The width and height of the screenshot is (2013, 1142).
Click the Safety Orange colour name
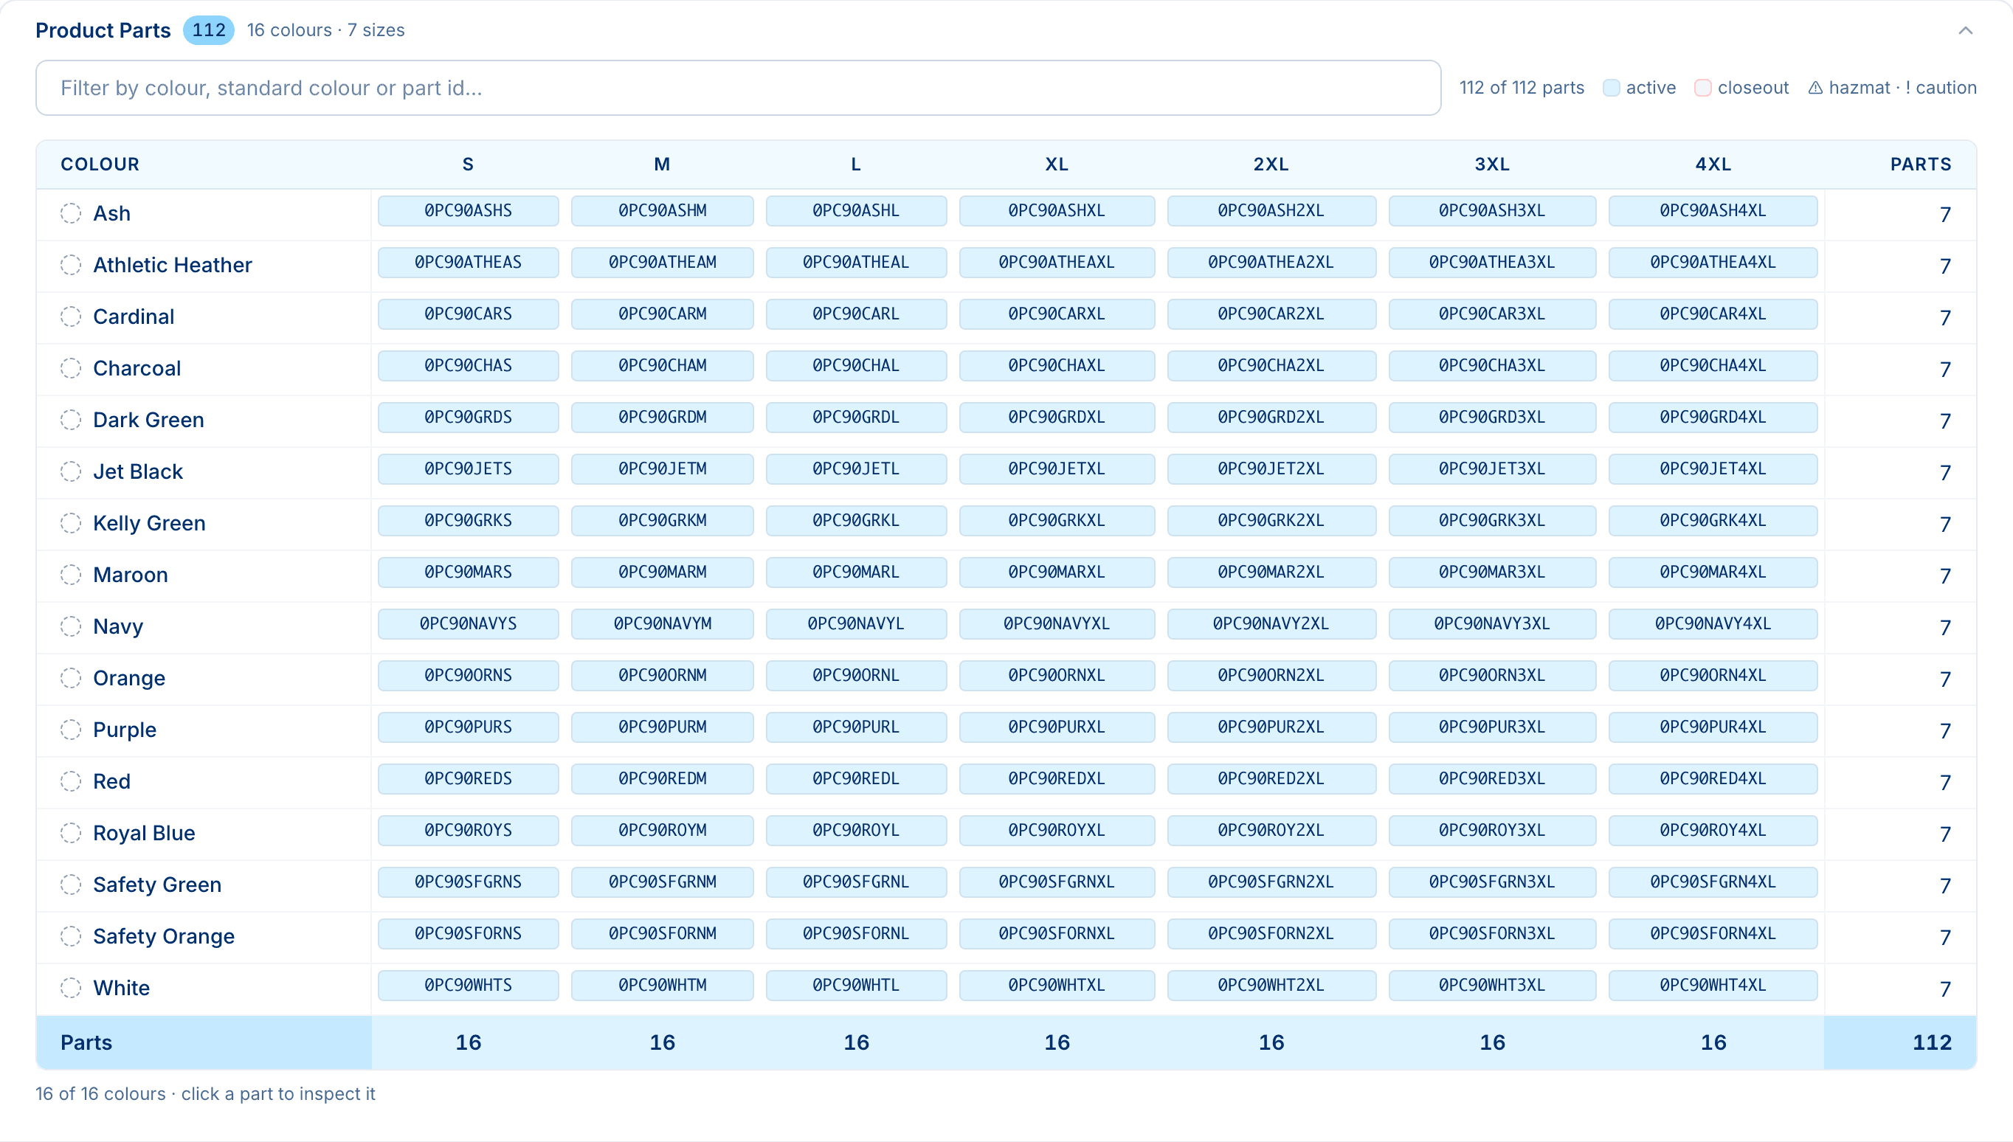pos(164,936)
